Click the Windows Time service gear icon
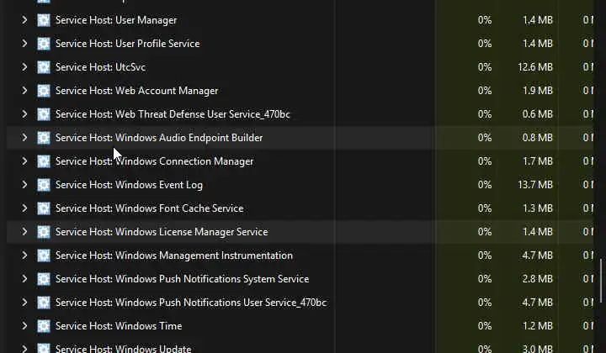This screenshot has width=606, height=353. pyautogui.click(x=44, y=326)
